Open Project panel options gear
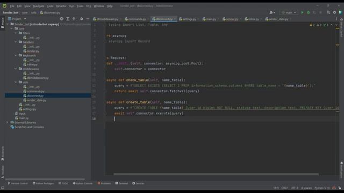Screen dimensions: 344x193 82,19
